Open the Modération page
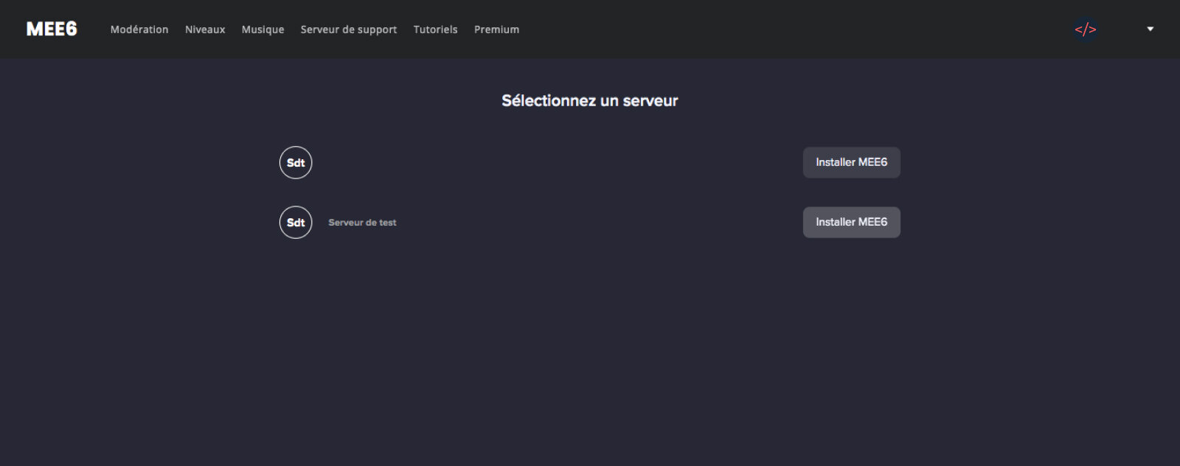Viewport: 1180px width, 466px height. pos(139,29)
